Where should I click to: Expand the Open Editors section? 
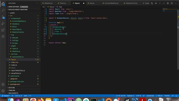point(23,7)
